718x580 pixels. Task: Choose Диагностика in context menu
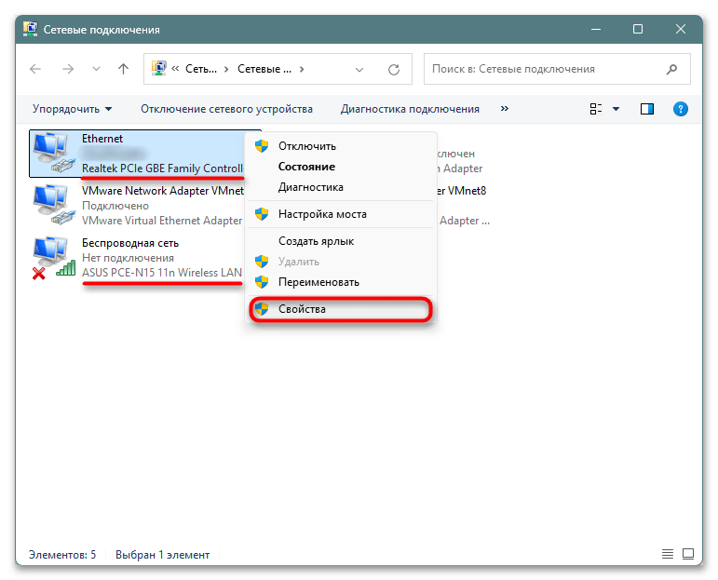click(x=341, y=187)
